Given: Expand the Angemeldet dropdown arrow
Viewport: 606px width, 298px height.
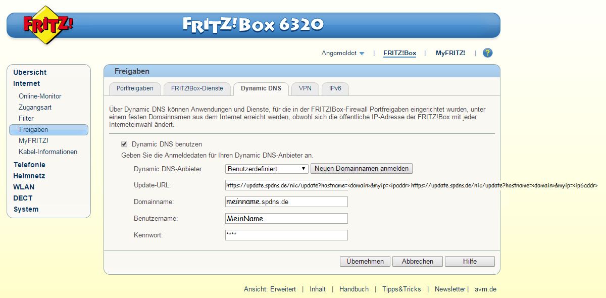Looking at the screenshot, I should click(x=362, y=54).
